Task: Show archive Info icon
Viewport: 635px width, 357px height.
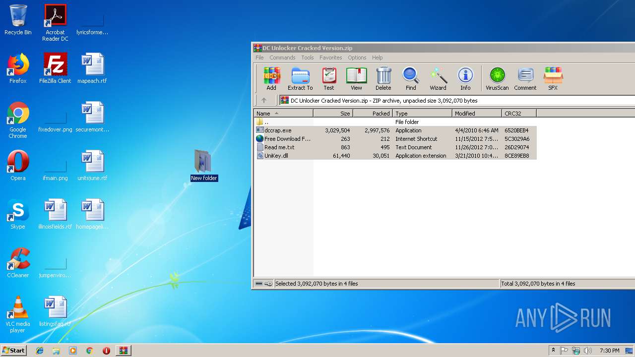Action: click(465, 78)
